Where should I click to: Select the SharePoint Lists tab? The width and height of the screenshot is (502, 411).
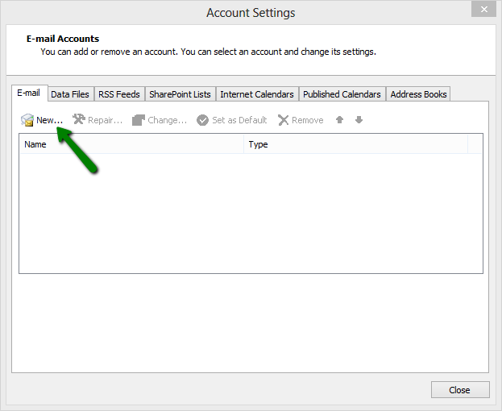[x=180, y=94]
